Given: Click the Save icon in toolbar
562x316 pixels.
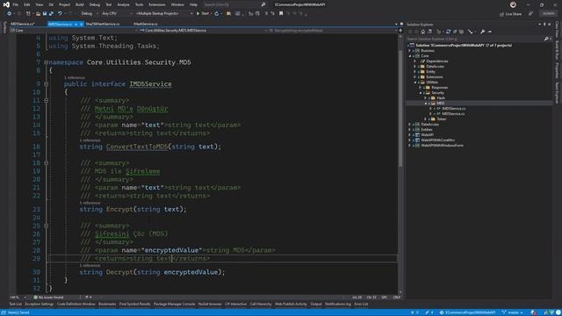Looking at the screenshot, I should pos(45,14).
